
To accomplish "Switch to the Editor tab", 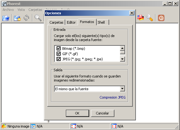I will pyautogui.click(x=71, y=22).
